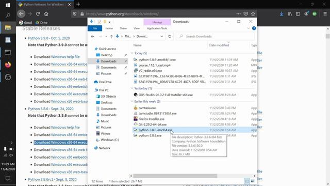The width and height of the screenshot is (330, 186).
Task: Go back in File Explorer
Action: pyautogui.click(x=93, y=37)
